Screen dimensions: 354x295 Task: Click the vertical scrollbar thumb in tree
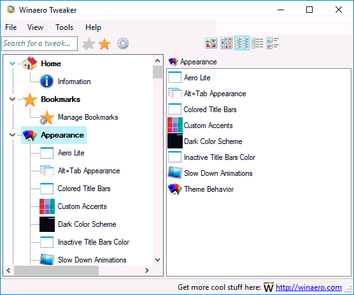158,72
